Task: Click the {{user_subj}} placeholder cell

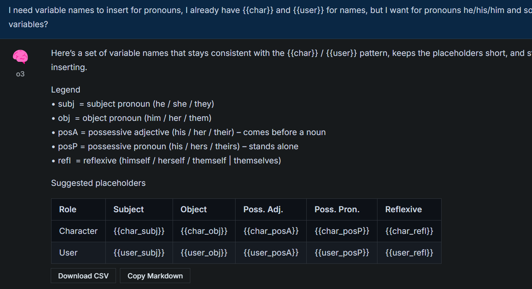Action: (x=139, y=253)
